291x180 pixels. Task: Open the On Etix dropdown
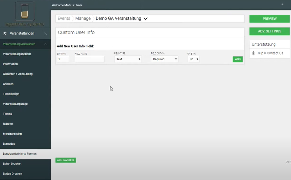194,59
